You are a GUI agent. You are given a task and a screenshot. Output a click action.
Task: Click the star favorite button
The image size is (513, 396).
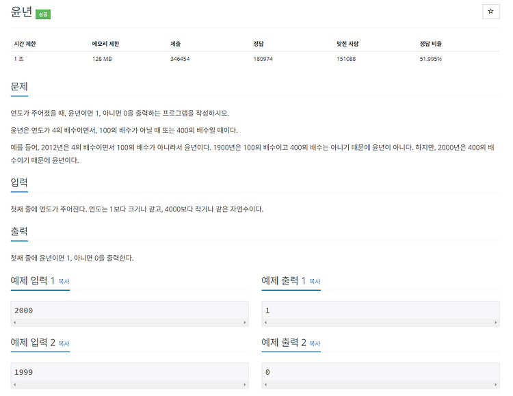click(x=490, y=12)
